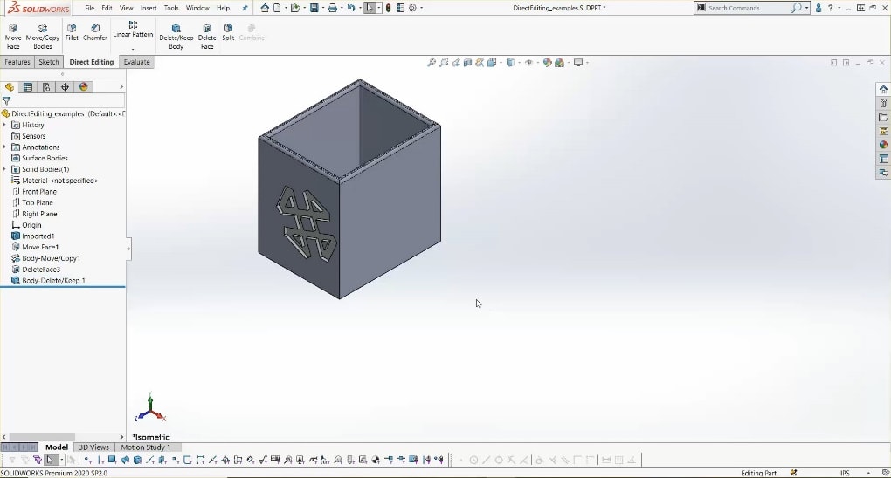Screen dimensions: 891x478
Task: Toggle the Select cursor tool in title toolbar
Action: click(370, 8)
